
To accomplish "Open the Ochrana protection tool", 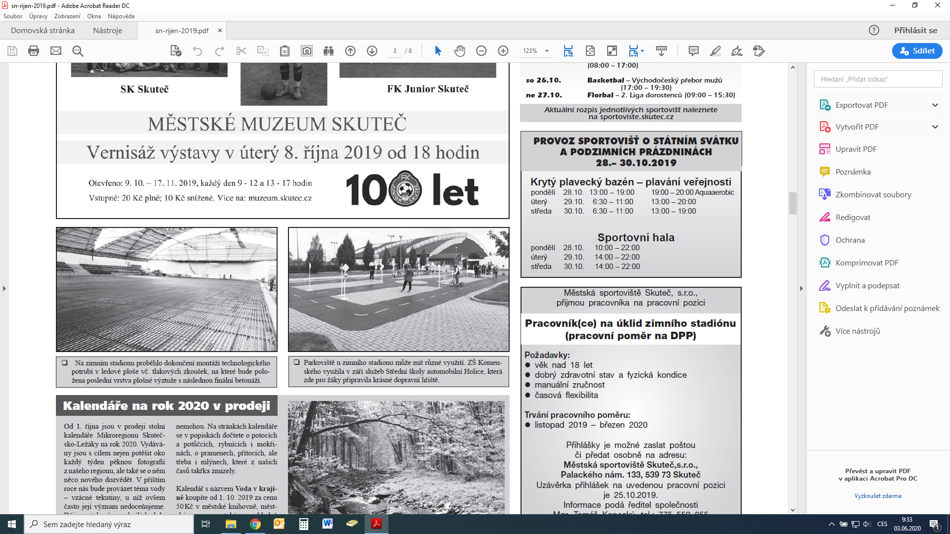I will pos(850,240).
